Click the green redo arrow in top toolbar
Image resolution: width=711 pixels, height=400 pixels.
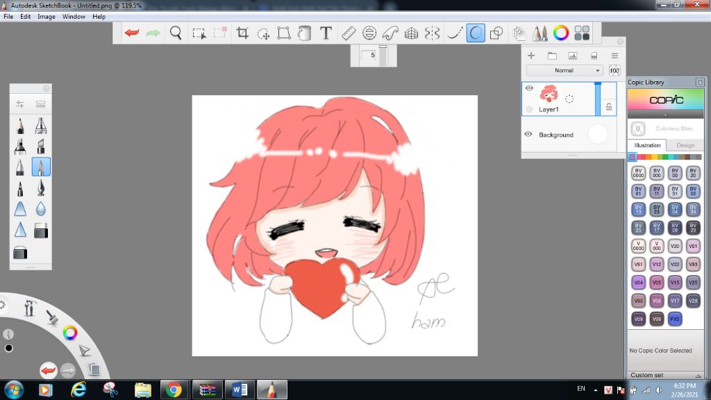(x=153, y=33)
